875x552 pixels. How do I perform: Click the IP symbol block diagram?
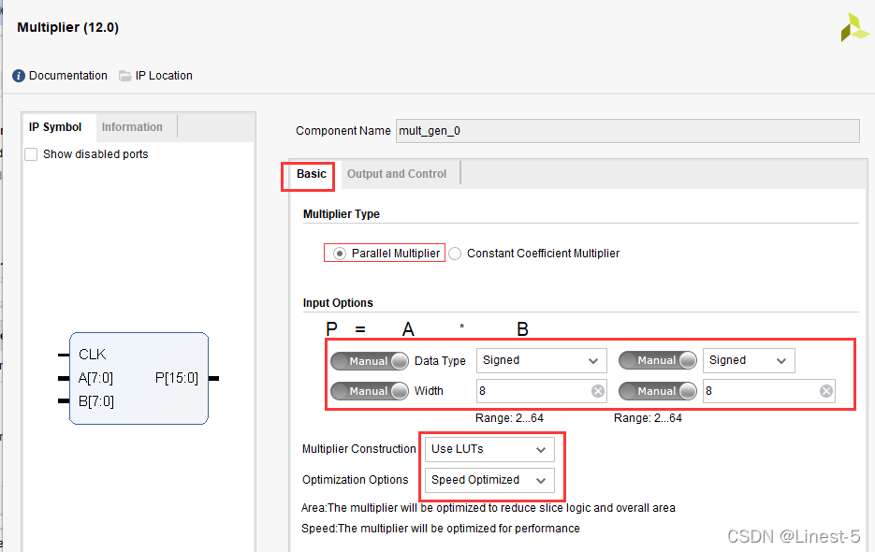pyautogui.click(x=139, y=378)
